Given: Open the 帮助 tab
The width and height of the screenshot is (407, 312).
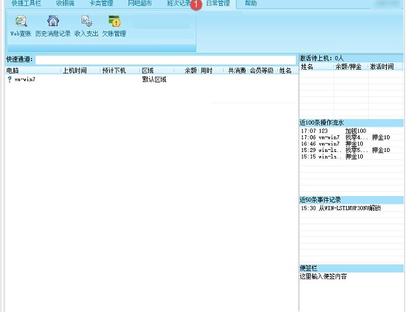Looking at the screenshot, I should pos(250,3).
